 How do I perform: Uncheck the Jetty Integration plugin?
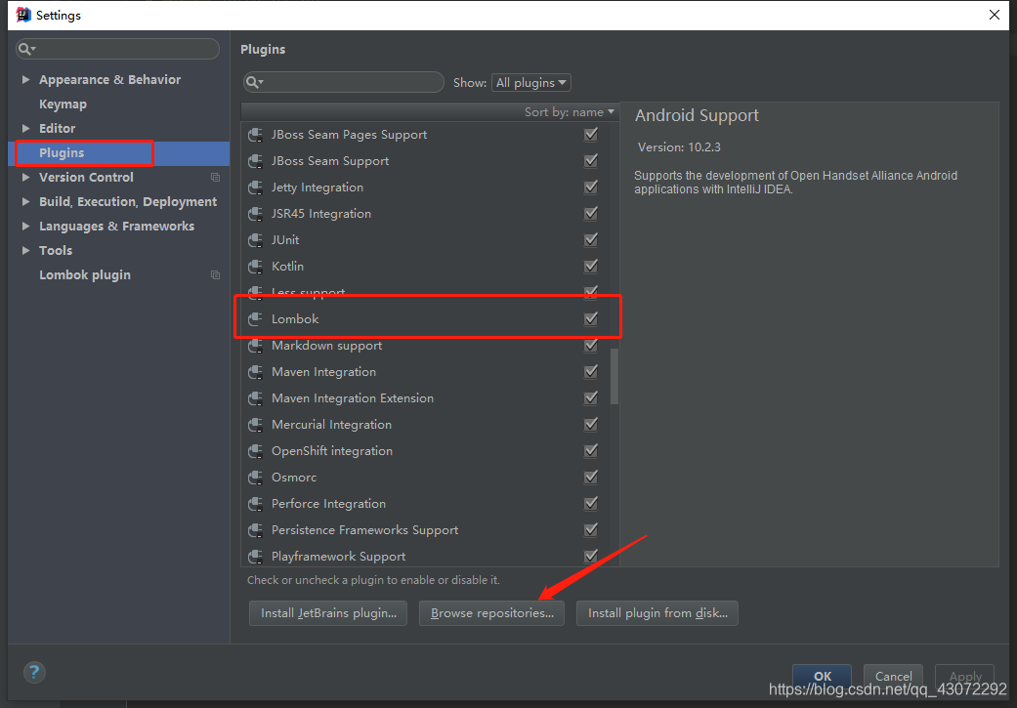pyautogui.click(x=591, y=187)
